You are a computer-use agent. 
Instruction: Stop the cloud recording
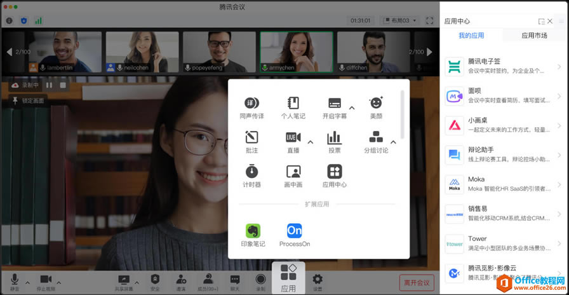tap(63, 85)
